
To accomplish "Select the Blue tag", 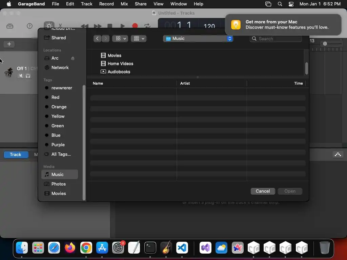I will coord(56,135).
